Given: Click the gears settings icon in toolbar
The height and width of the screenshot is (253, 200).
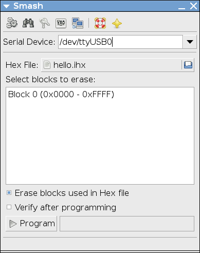Looking at the screenshot, I should pos(12,23).
